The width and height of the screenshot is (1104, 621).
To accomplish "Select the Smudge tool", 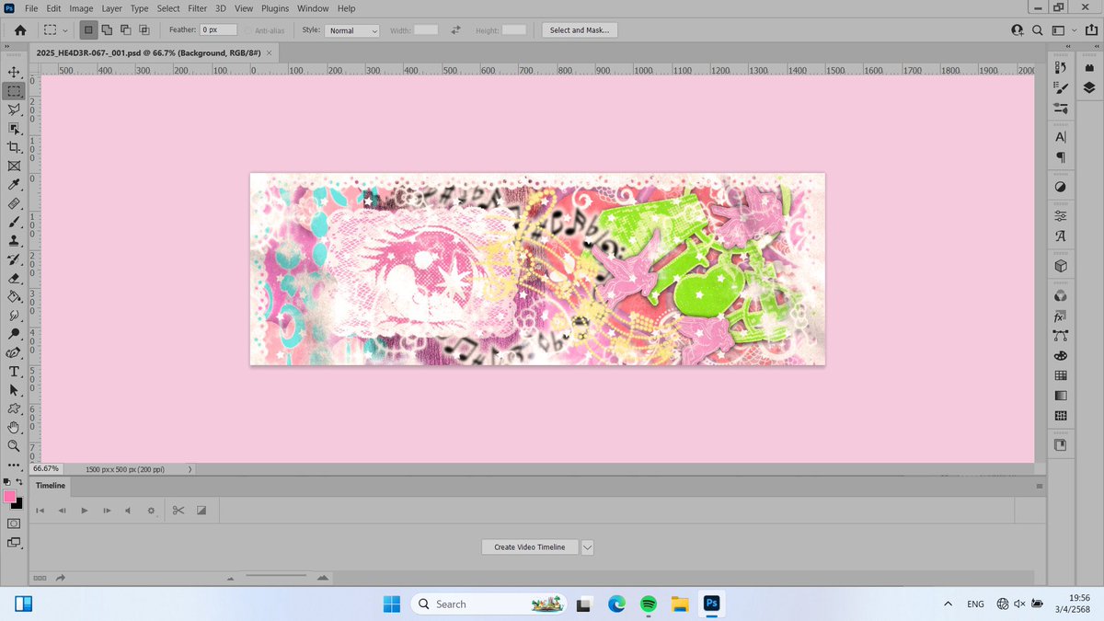I will (15, 316).
